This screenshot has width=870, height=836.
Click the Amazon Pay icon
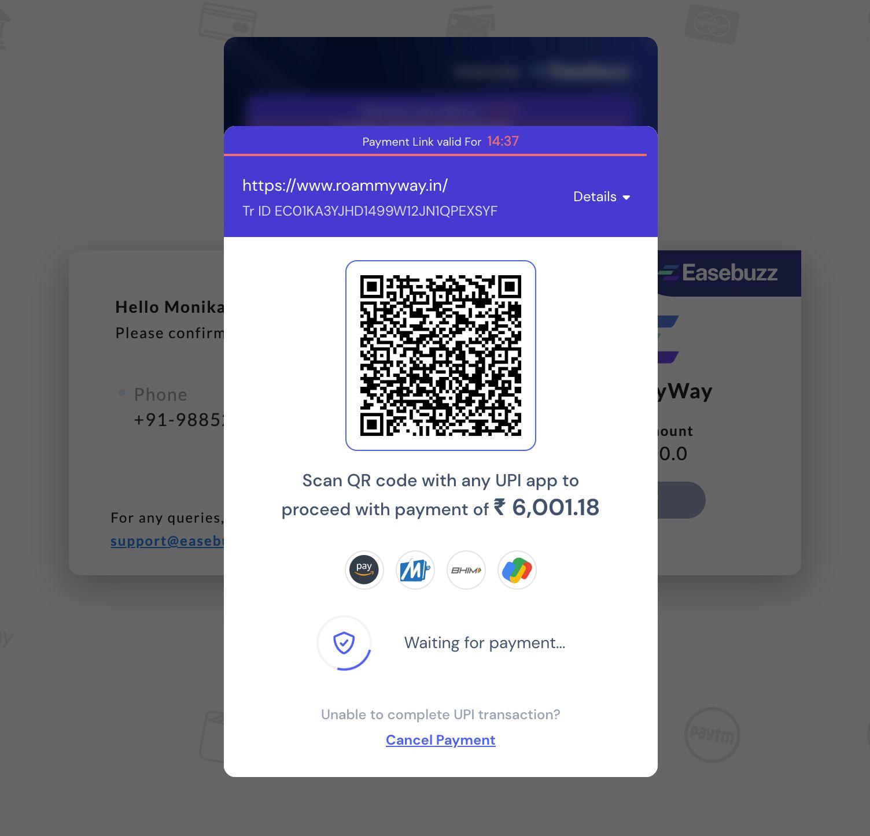364,570
